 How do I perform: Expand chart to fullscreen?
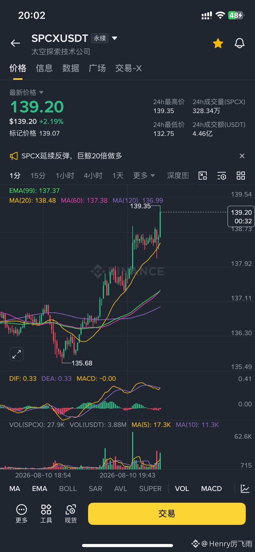(17, 354)
